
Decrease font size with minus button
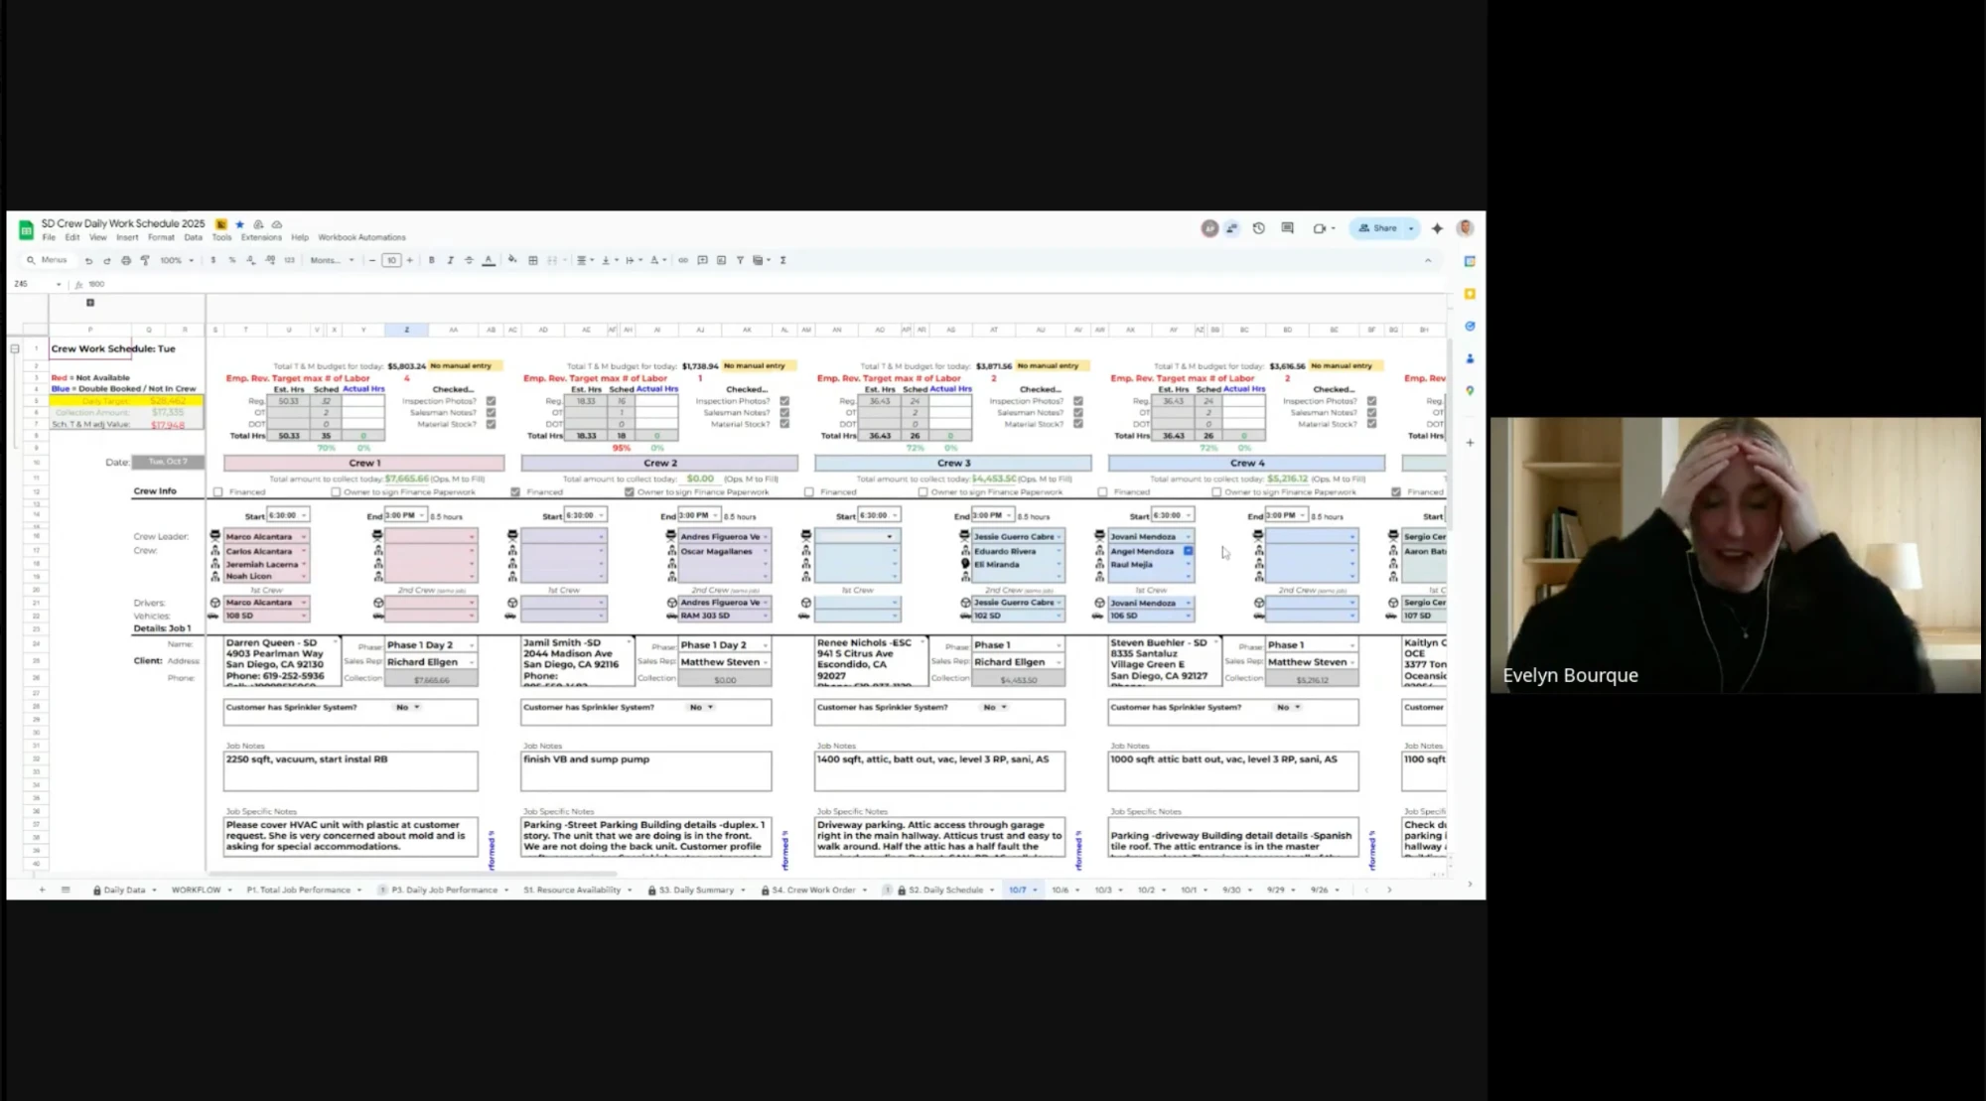372,260
